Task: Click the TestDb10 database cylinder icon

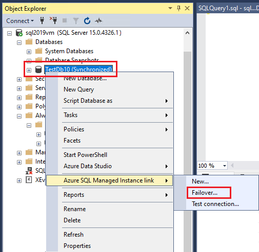Action: coord(38,70)
